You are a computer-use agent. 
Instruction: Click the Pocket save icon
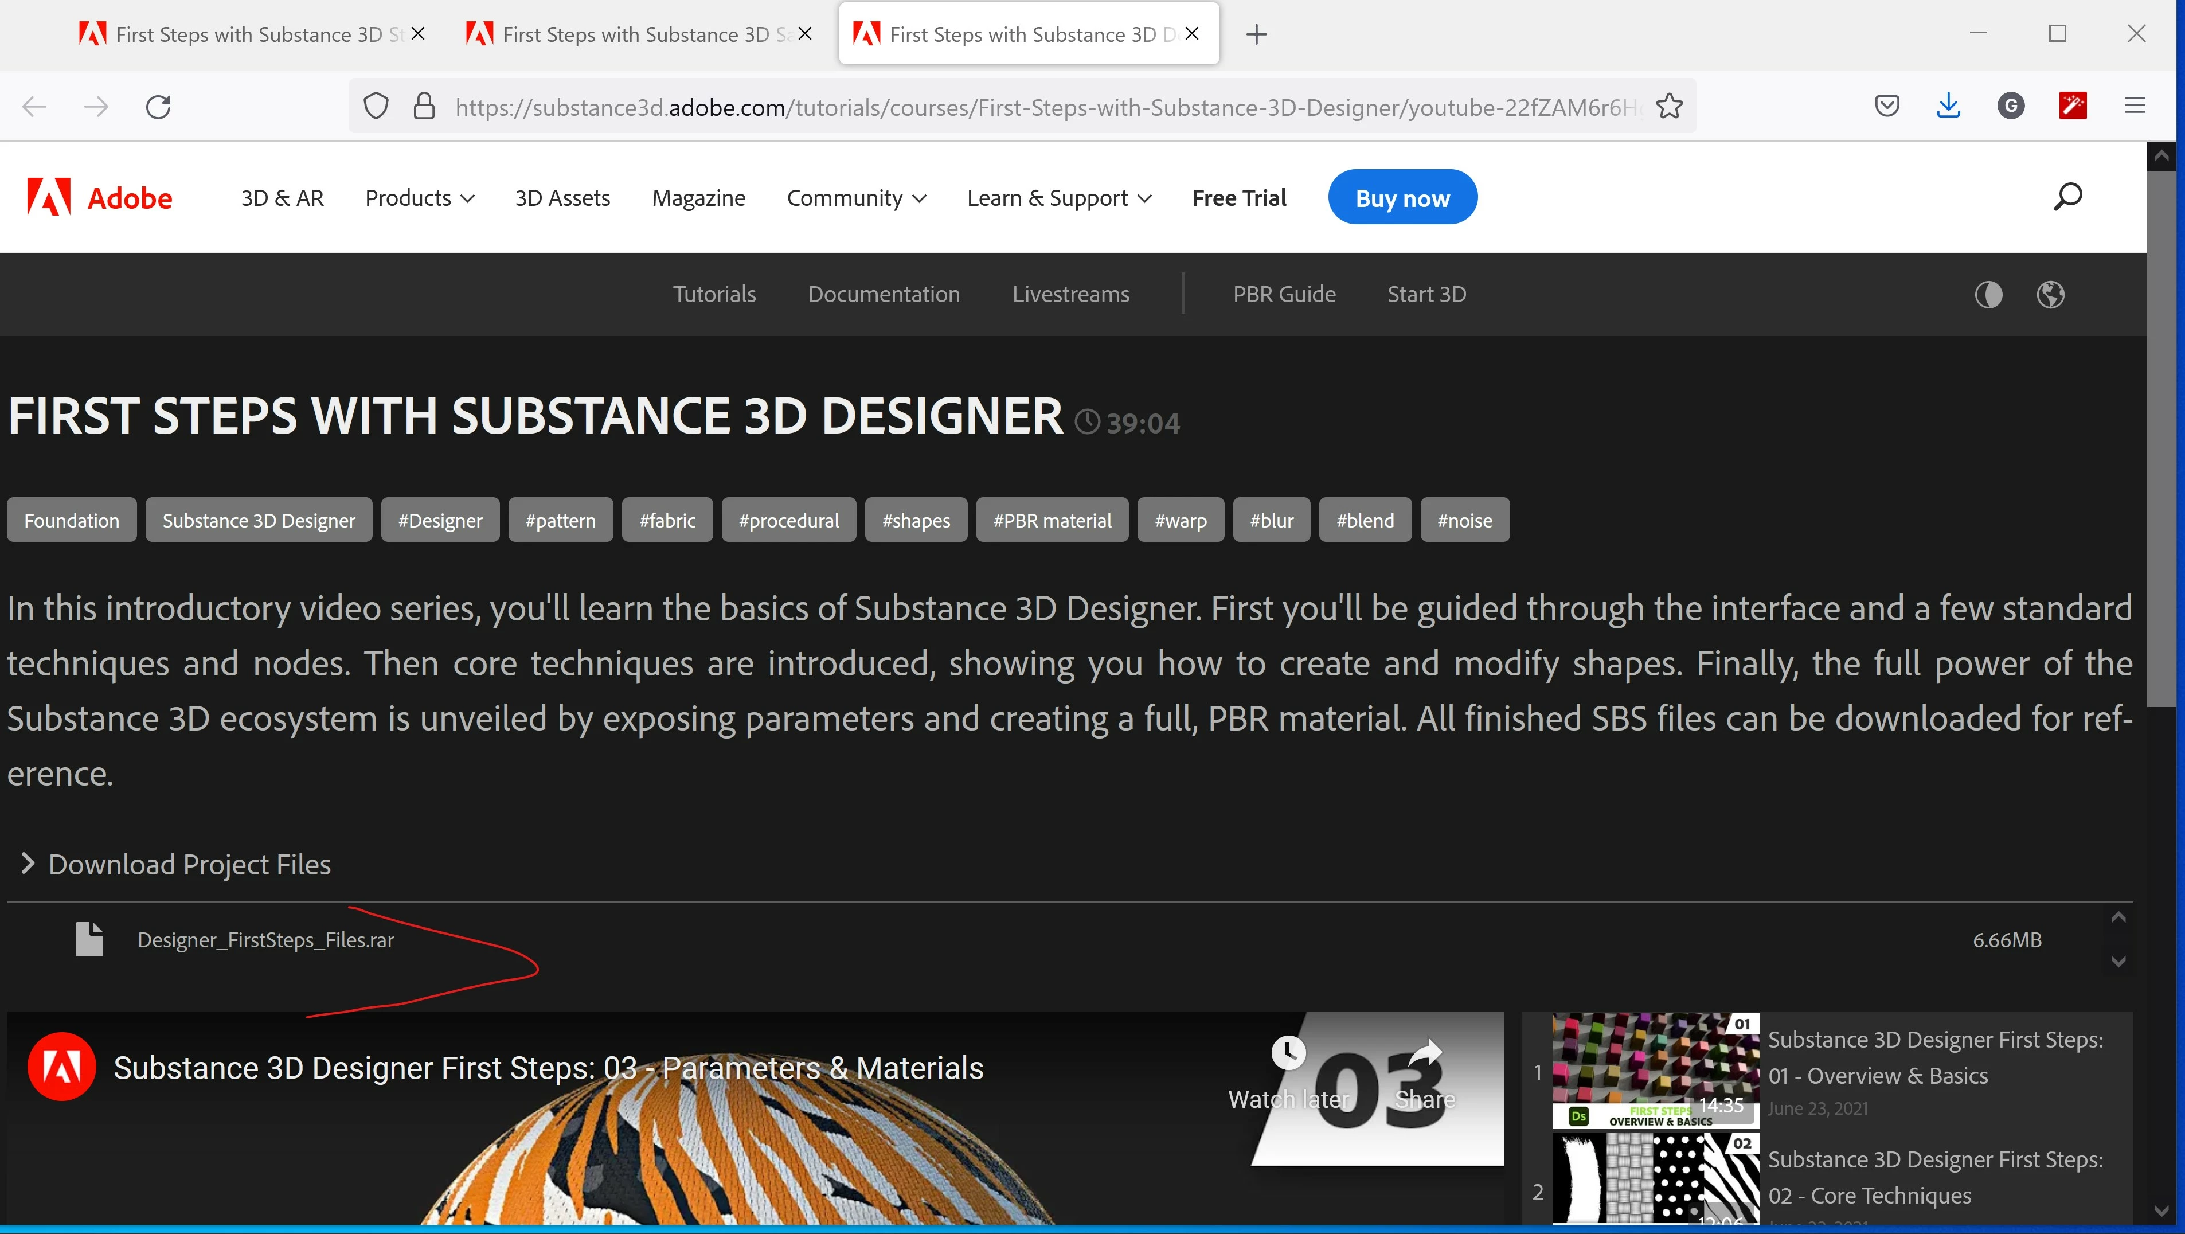(1886, 106)
